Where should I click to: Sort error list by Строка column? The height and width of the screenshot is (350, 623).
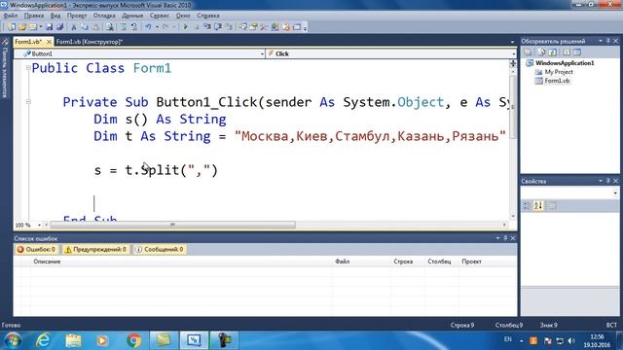[x=403, y=262]
